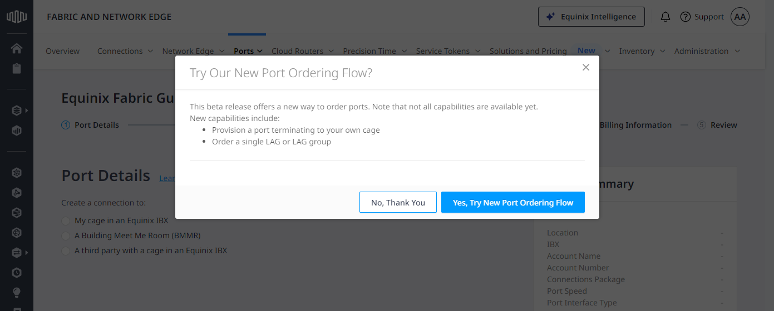Click the FABRIC AND NETWORK EDGE title
This screenshot has width=774, height=311.
tap(109, 17)
